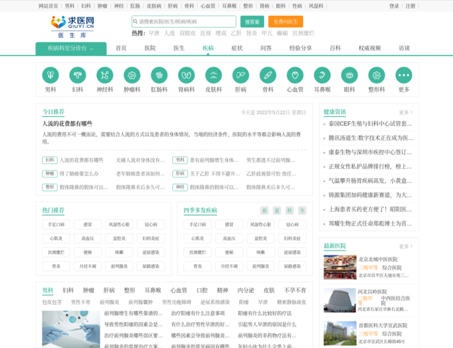Select the 心血管 icon

(295, 75)
